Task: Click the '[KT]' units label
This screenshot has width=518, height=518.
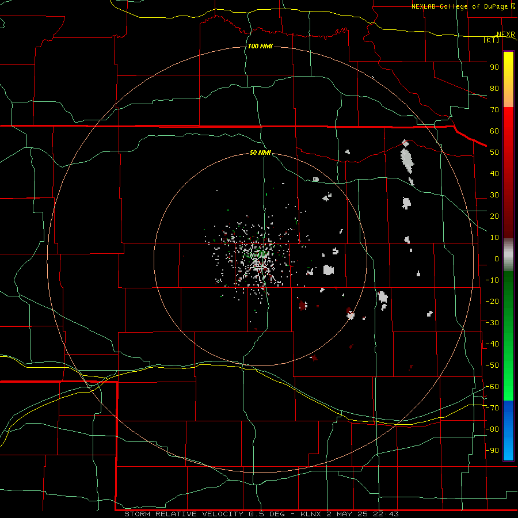Action: click(492, 40)
